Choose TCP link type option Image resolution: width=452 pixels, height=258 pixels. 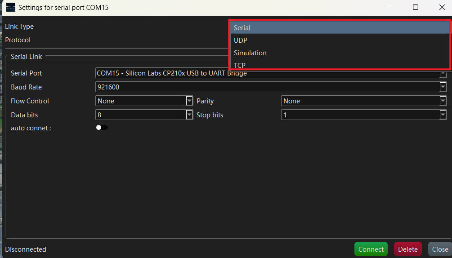[340, 65]
